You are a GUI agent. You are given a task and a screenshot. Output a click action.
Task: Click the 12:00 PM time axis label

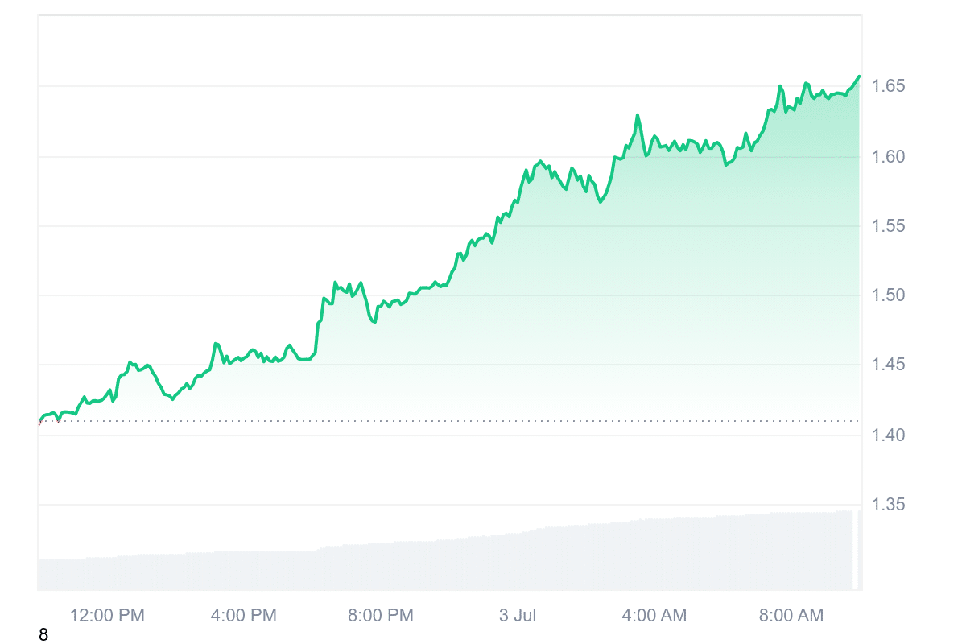click(x=107, y=616)
